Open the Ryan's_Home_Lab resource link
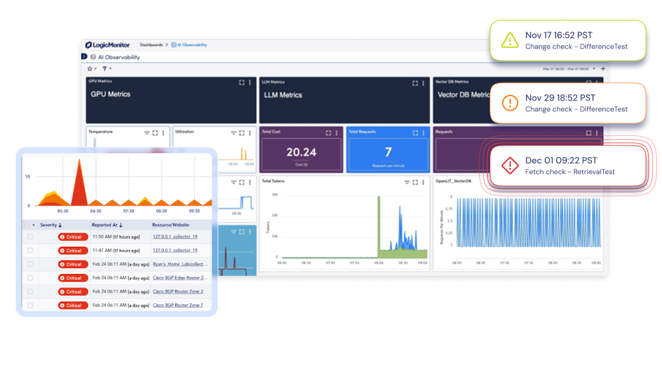662x372 pixels. (x=180, y=264)
